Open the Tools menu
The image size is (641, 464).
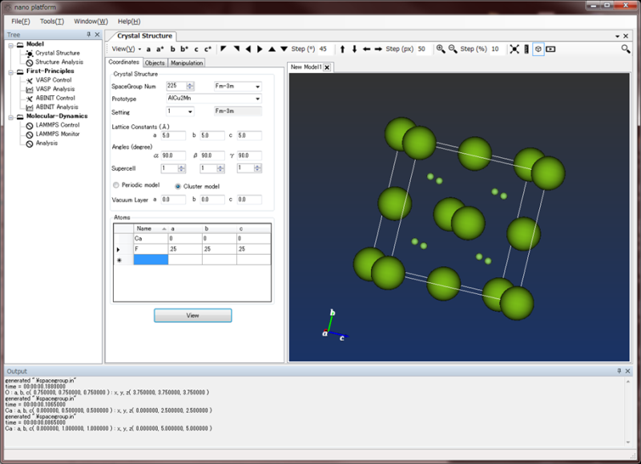pos(52,21)
